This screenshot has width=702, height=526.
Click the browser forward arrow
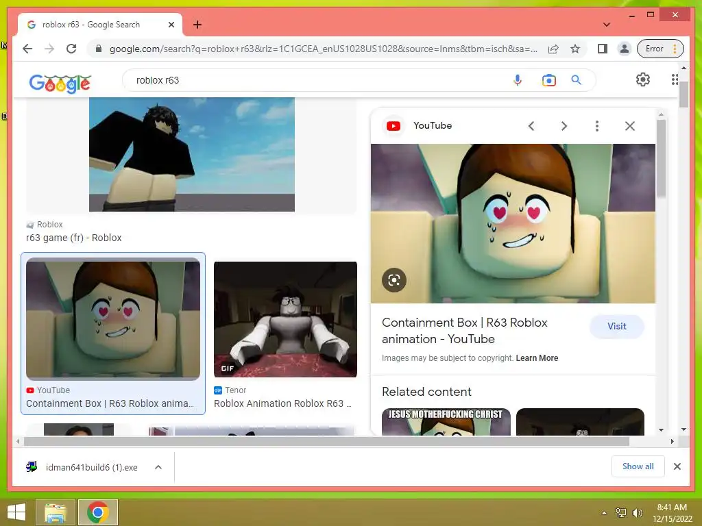pos(49,49)
